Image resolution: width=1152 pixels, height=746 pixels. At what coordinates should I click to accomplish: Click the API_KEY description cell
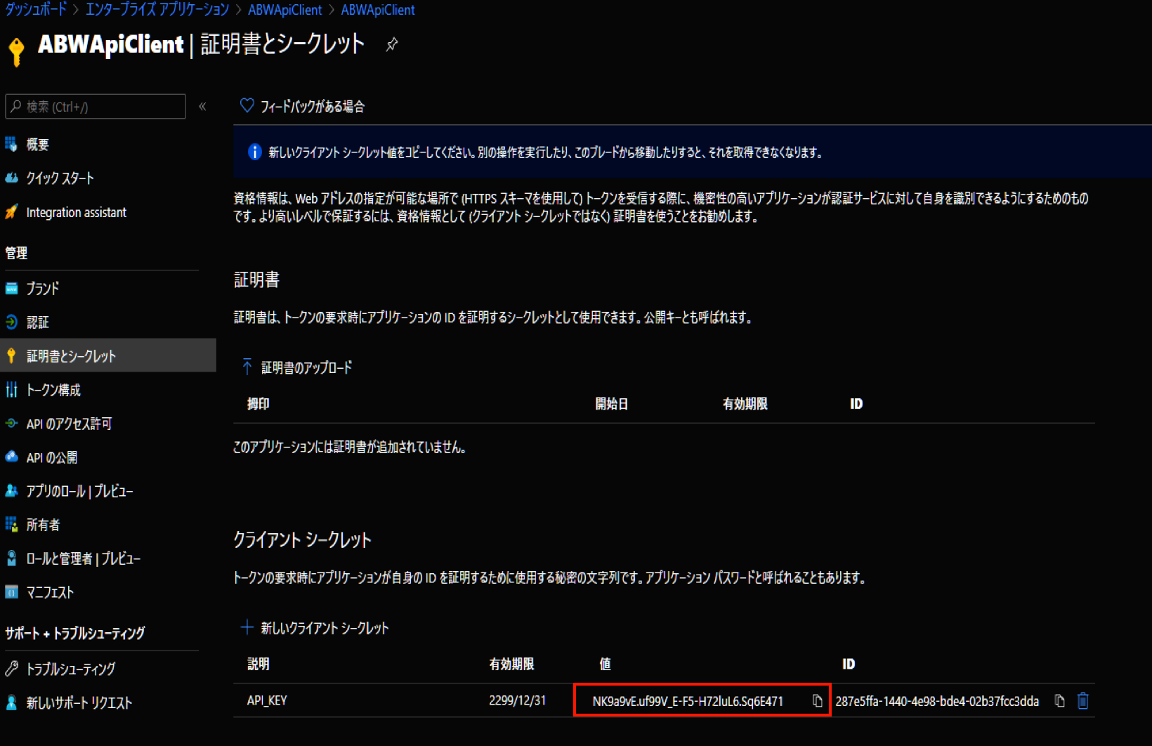[267, 700]
